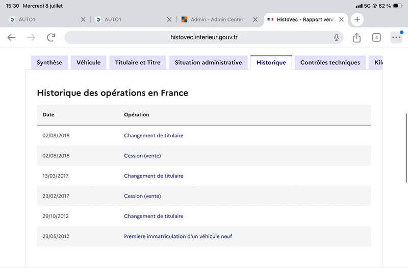Tap the battery indicator in status bar
408x268 pixels.
(x=397, y=6)
